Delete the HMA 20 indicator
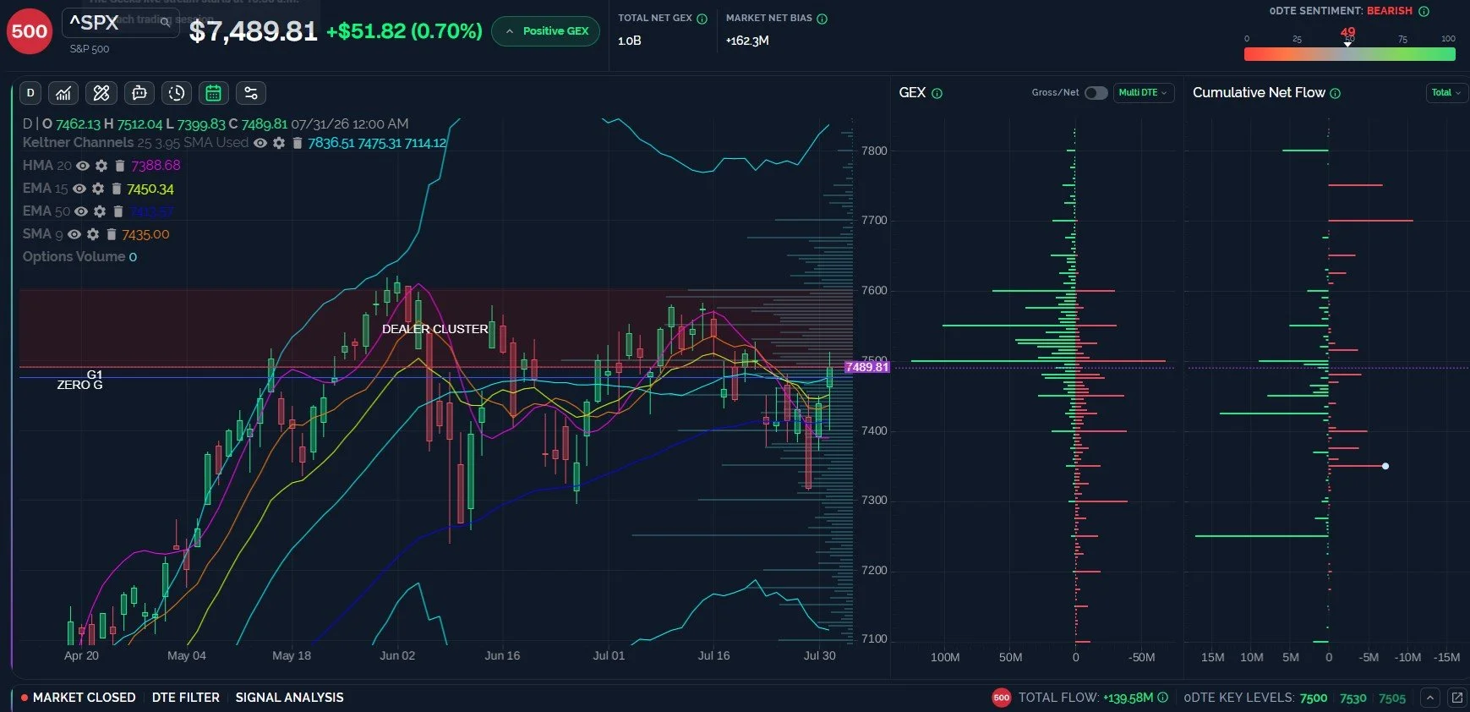The image size is (1470, 712). coord(120,166)
